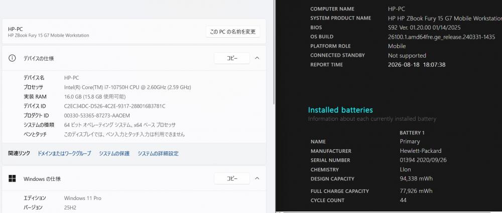The height and width of the screenshot is (213, 502).
Task: Copy the Windows specifications
Action: [232, 179]
